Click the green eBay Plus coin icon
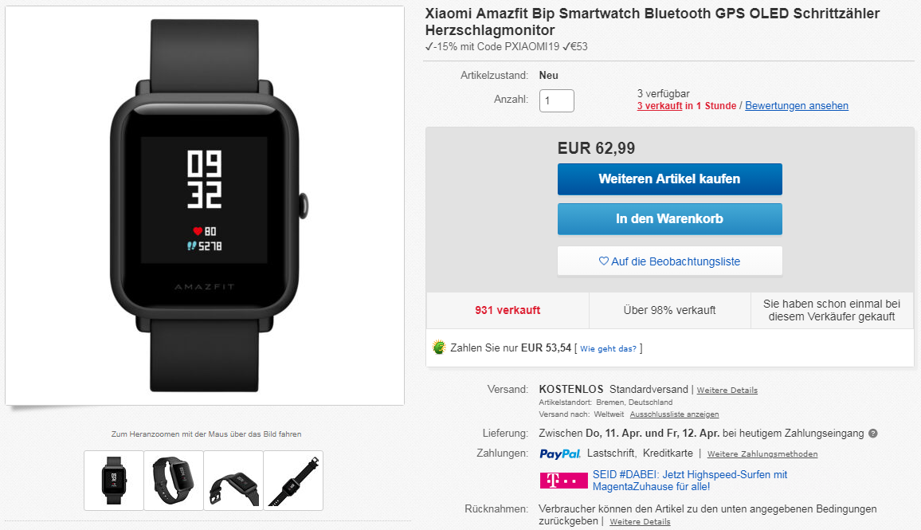The height and width of the screenshot is (530, 921). 439,347
